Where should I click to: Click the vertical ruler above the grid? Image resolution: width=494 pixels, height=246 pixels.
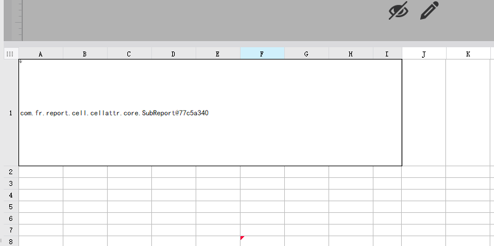point(18,20)
